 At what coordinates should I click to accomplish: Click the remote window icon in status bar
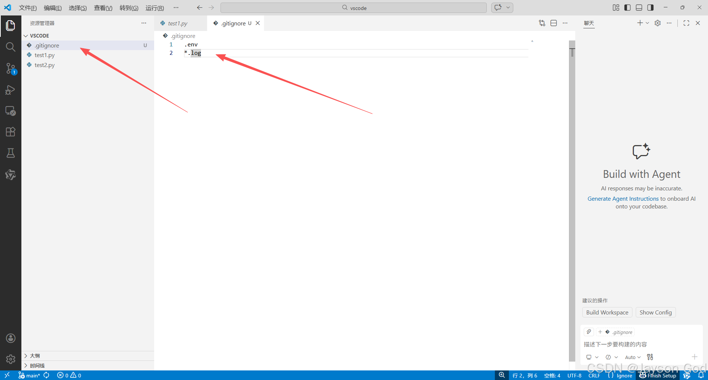coord(7,375)
